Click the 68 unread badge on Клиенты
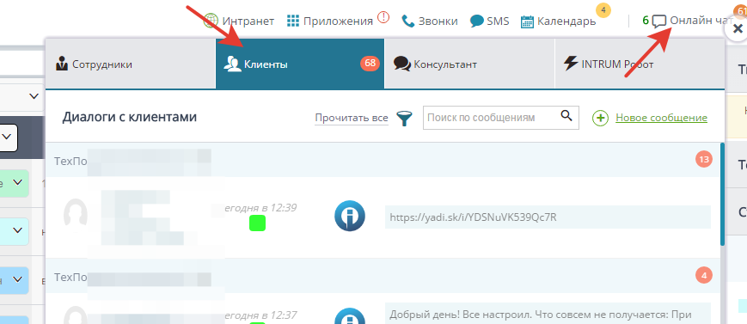The image size is (747, 324). pos(370,64)
